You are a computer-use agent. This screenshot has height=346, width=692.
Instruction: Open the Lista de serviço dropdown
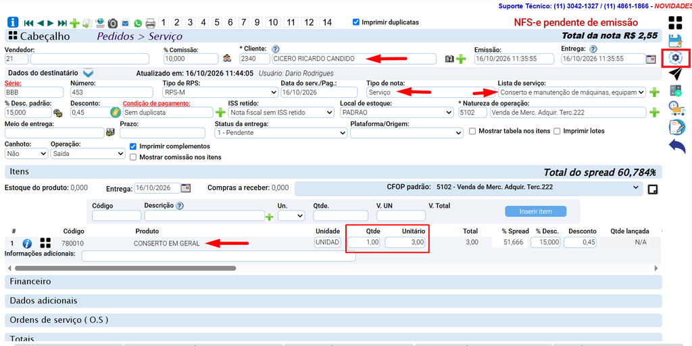tap(572, 92)
